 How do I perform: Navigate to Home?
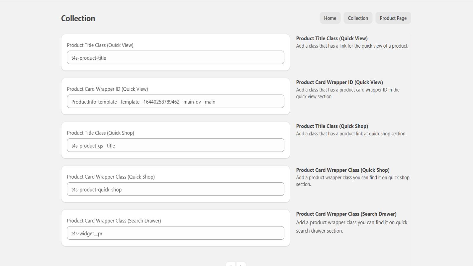pyautogui.click(x=330, y=18)
